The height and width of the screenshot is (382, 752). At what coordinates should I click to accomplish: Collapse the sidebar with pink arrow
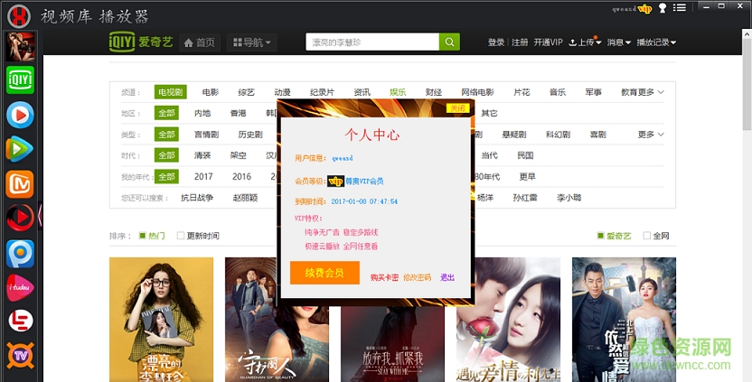pyautogui.click(x=40, y=216)
